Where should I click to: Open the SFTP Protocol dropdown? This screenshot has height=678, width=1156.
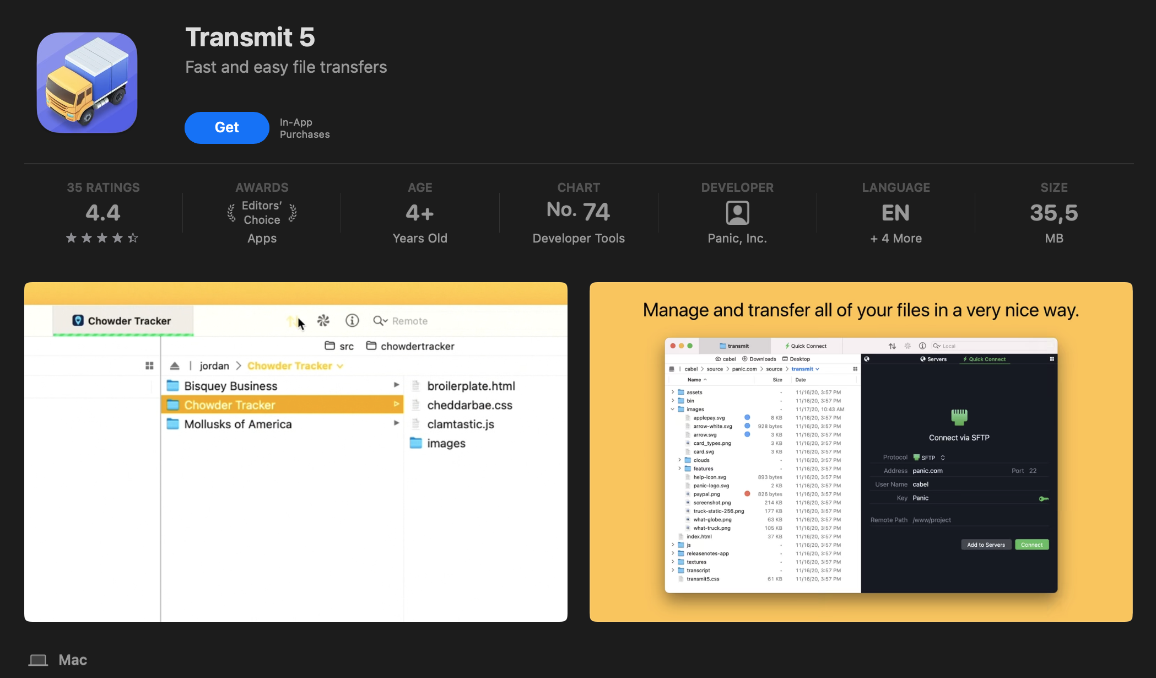coord(929,458)
